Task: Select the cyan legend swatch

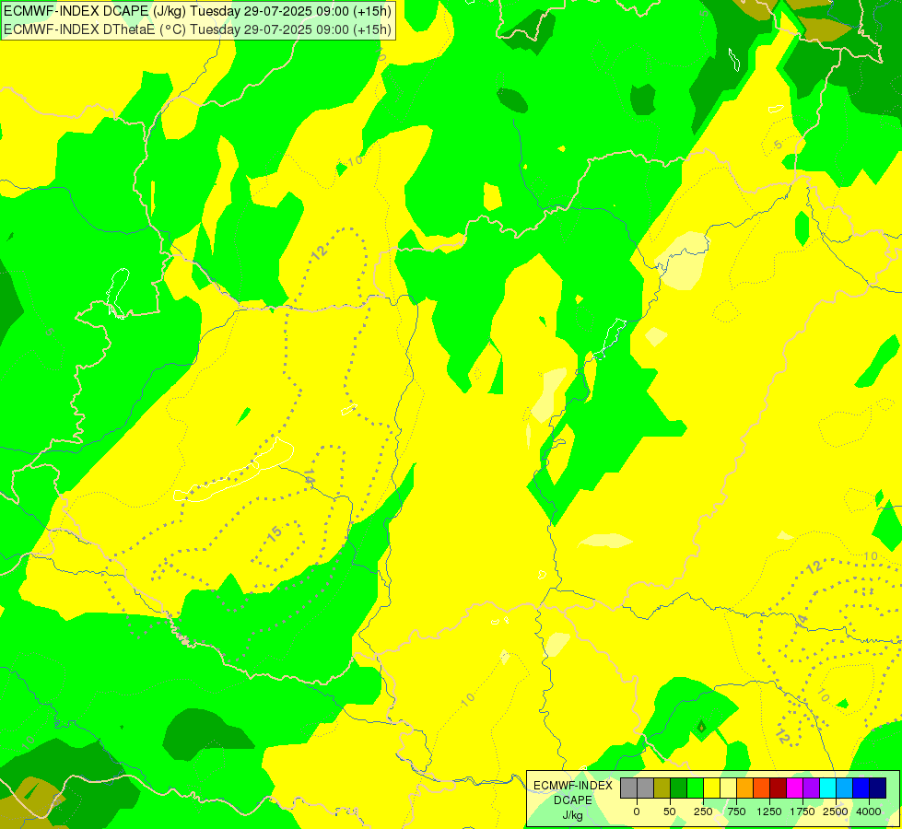Action: click(828, 788)
